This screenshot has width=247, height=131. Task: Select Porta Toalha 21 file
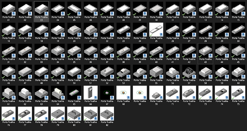click(x=90, y=30)
